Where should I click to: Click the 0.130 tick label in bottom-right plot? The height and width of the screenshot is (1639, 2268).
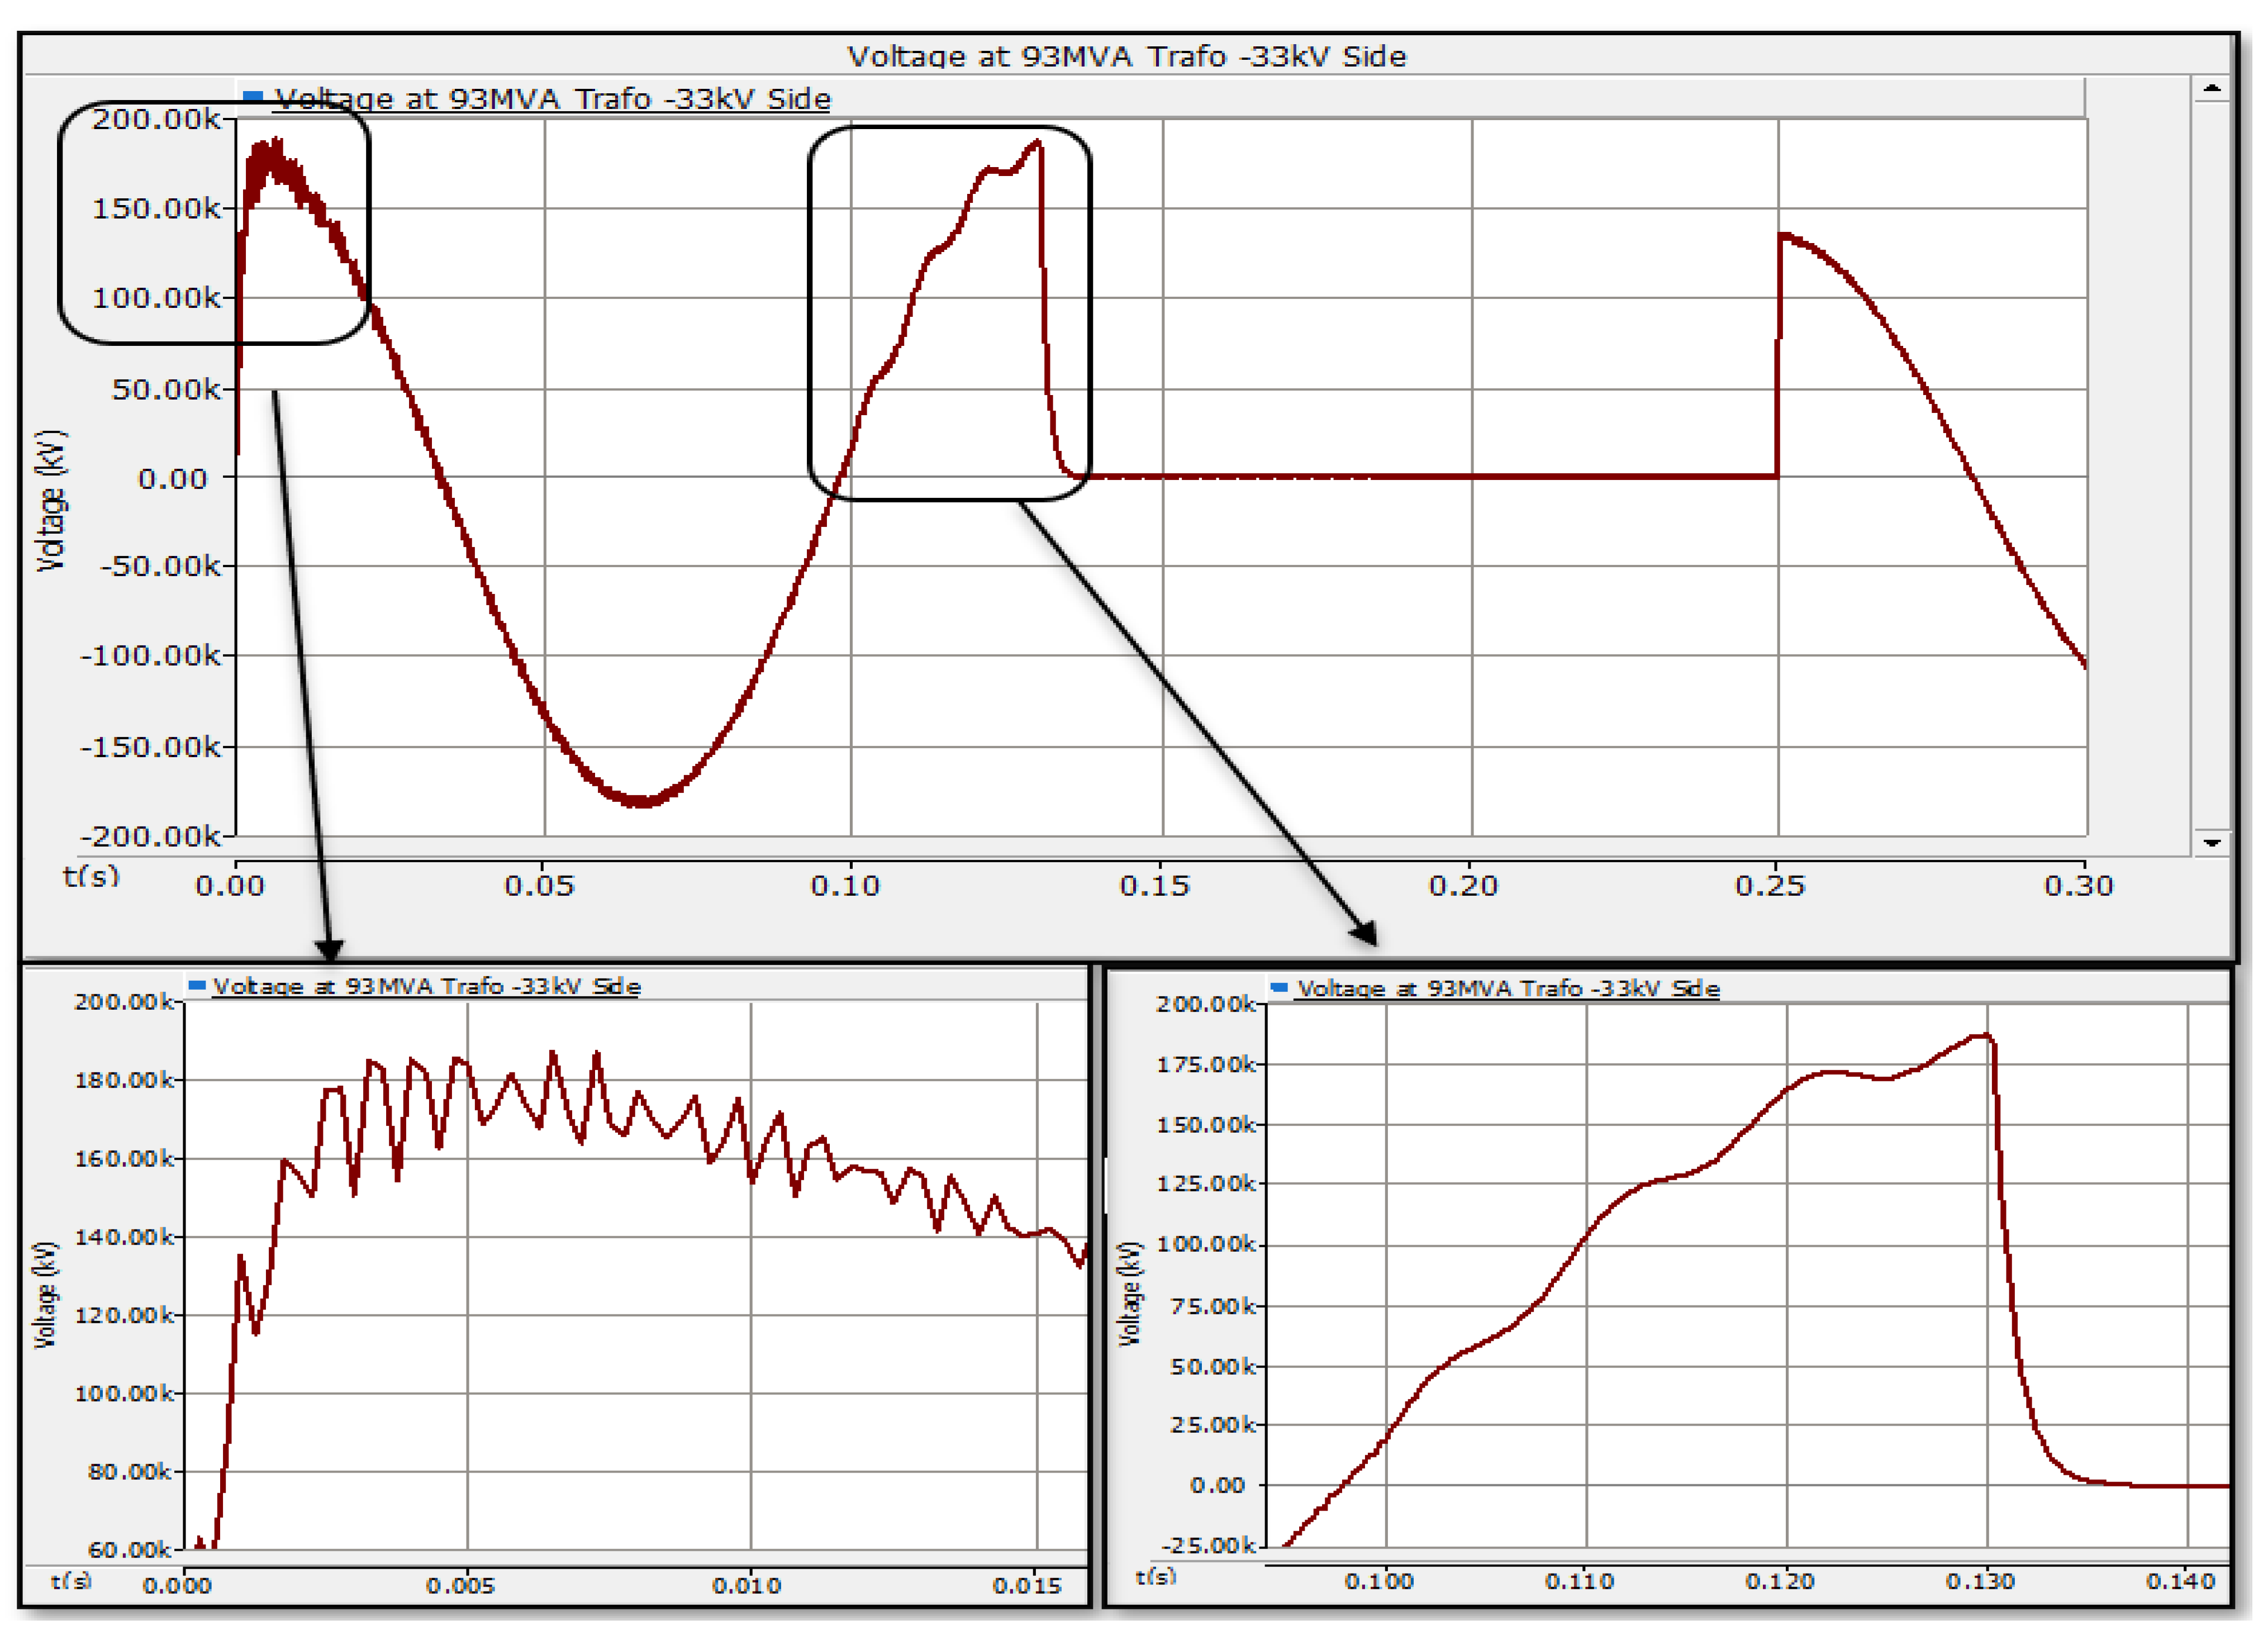click(1979, 1581)
